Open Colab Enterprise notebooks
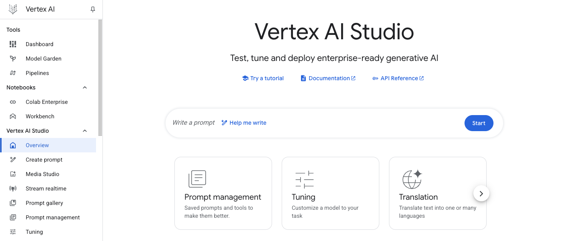The width and height of the screenshot is (567, 241). 48,102
